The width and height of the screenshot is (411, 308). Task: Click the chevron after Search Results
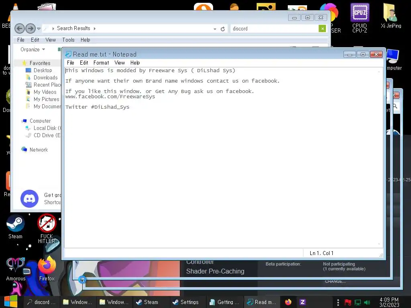(x=95, y=28)
